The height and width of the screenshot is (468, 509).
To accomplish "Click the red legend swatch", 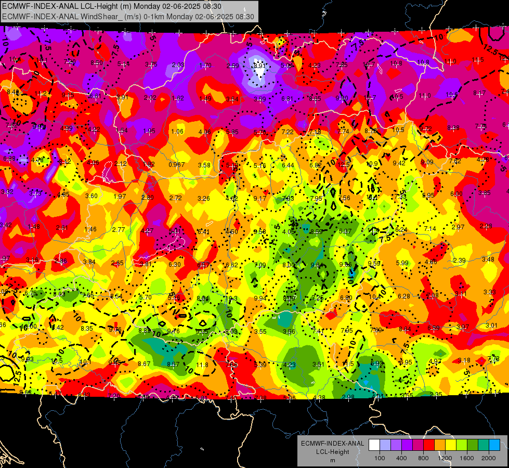I will 429,445.
